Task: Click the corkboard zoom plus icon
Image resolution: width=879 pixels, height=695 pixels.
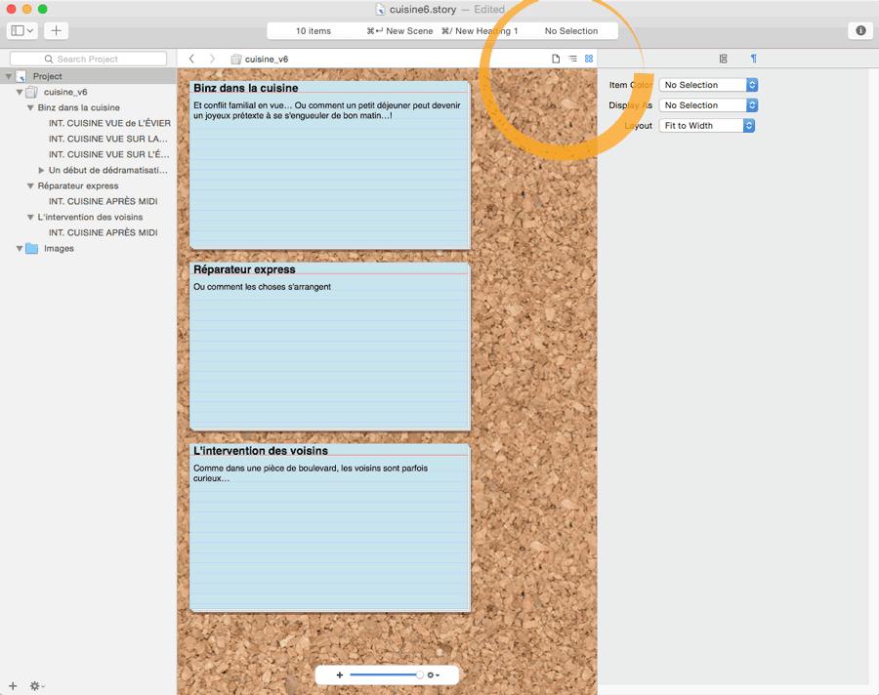Action: (x=339, y=675)
